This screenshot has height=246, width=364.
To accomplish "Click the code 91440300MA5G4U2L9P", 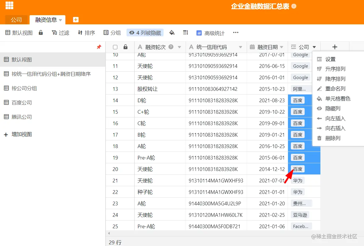I will pyautogui.click(x=216, y=203).
